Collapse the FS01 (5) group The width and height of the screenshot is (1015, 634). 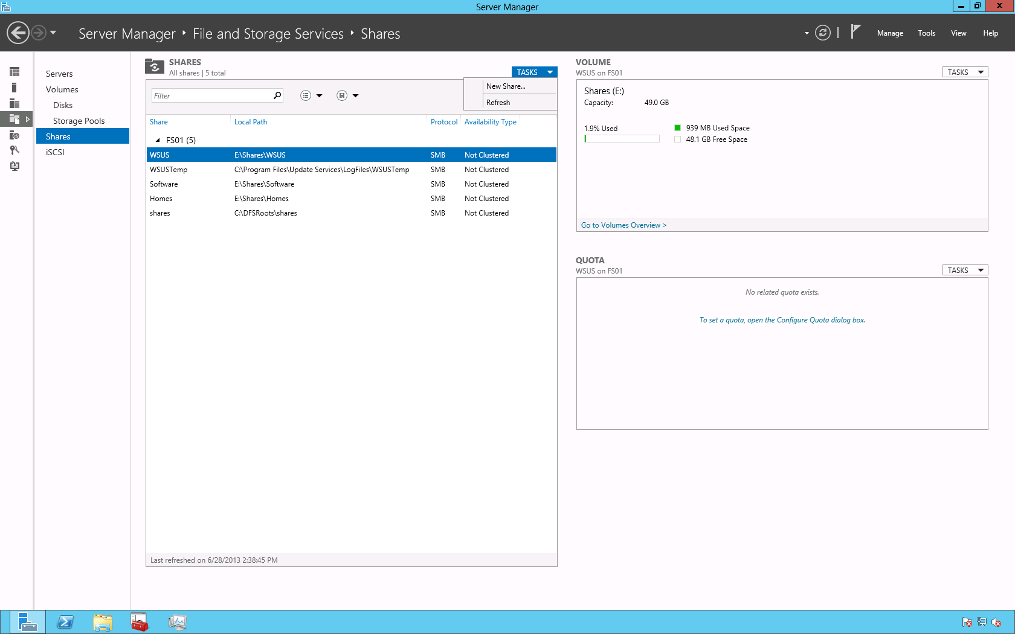point(158,140)
